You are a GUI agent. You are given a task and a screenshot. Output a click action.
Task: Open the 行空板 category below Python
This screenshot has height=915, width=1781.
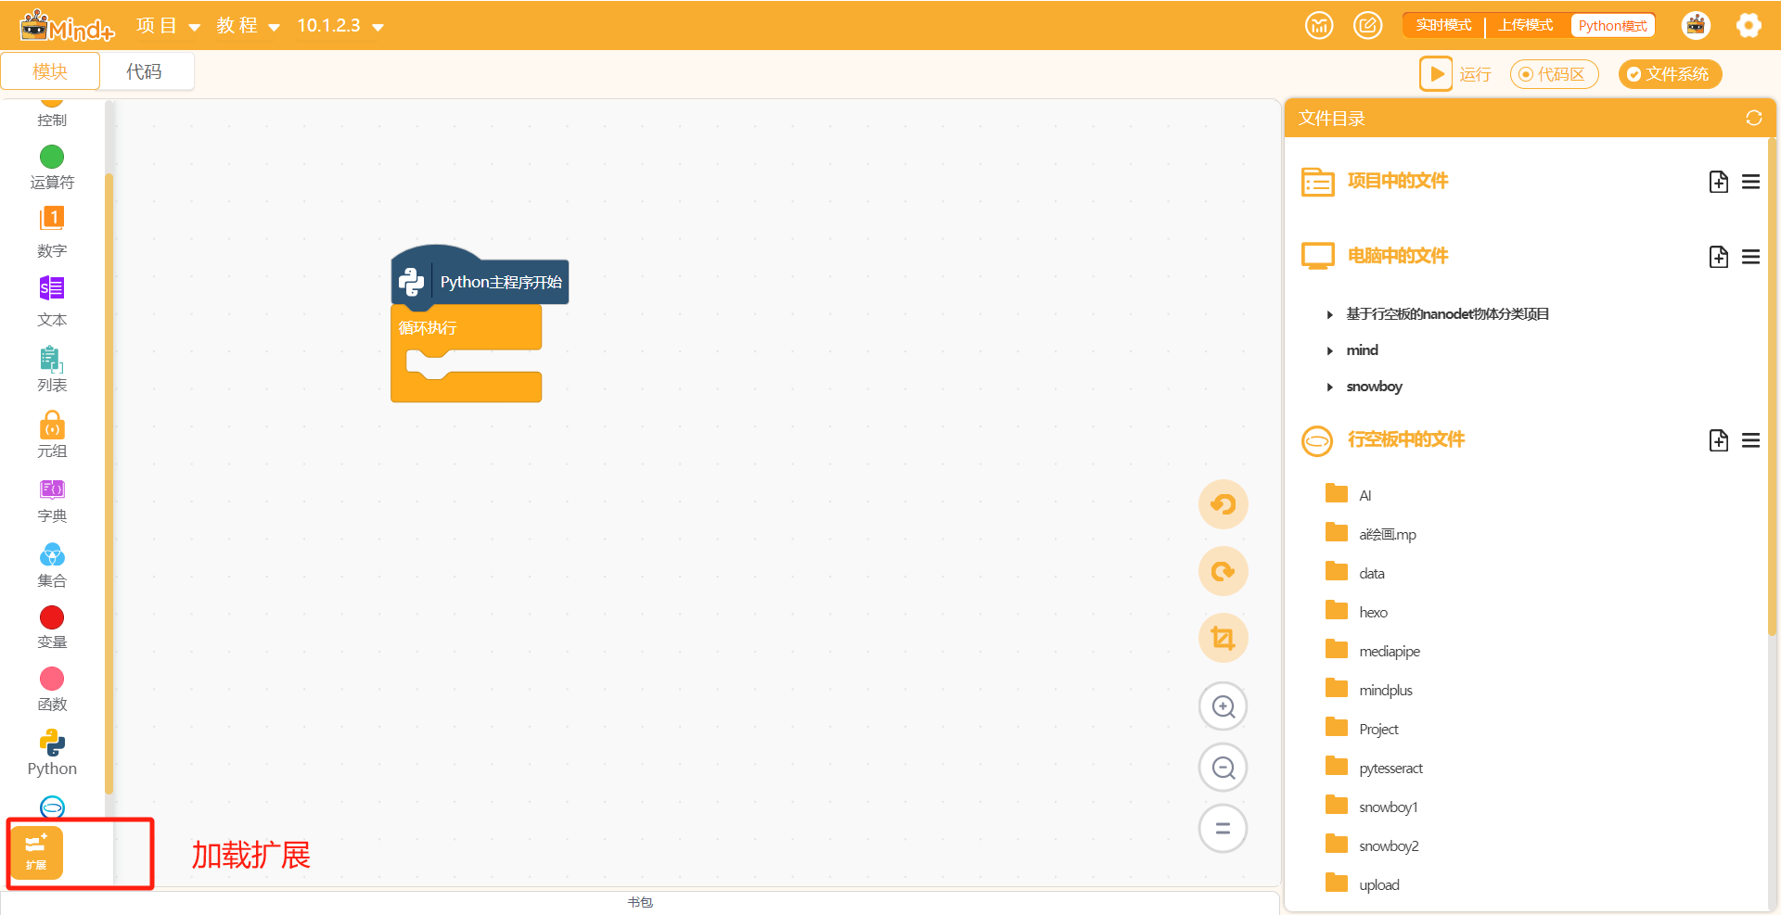(x=52, y=807)
